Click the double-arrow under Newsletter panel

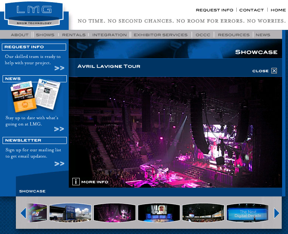coord(59,164)
